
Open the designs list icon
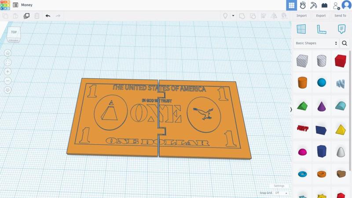coord(15,5)
